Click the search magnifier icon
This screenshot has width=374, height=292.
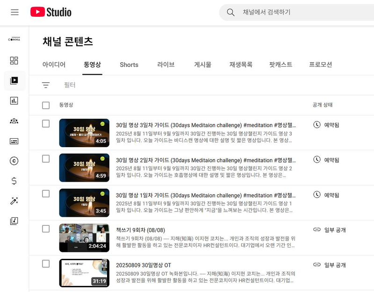[x=230, y=12]
